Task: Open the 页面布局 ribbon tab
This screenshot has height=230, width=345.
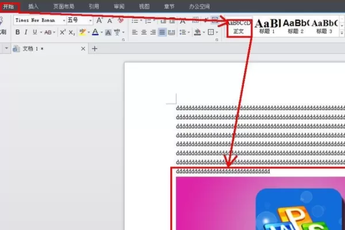Action: (x=64, y=6)
